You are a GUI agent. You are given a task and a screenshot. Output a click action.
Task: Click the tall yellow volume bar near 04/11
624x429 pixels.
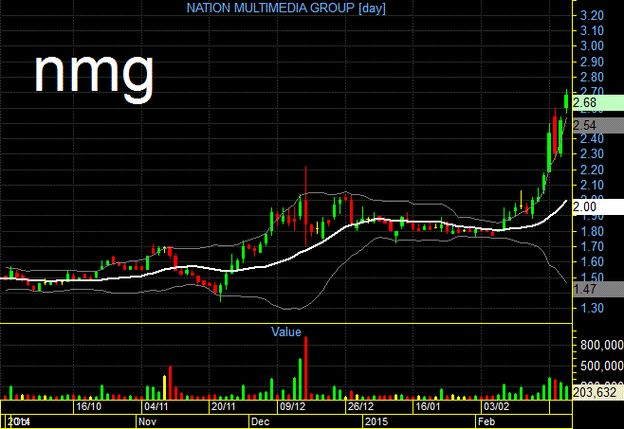(x=164, y=387)
